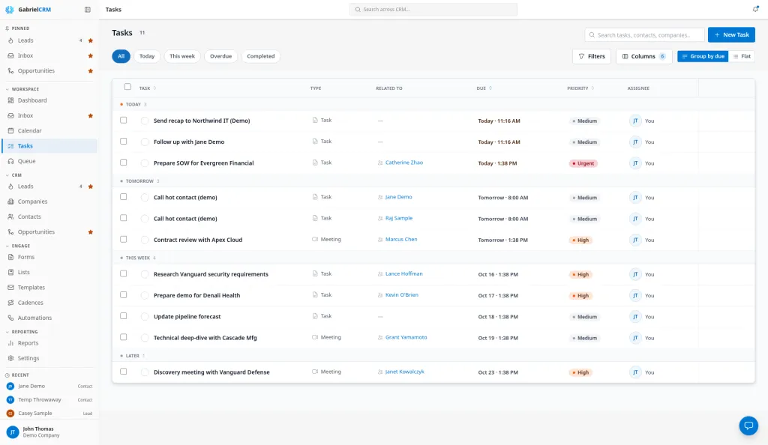Select the This week filter tab
This screenshot has height=445, width=768.
click(x=182, y=56)
